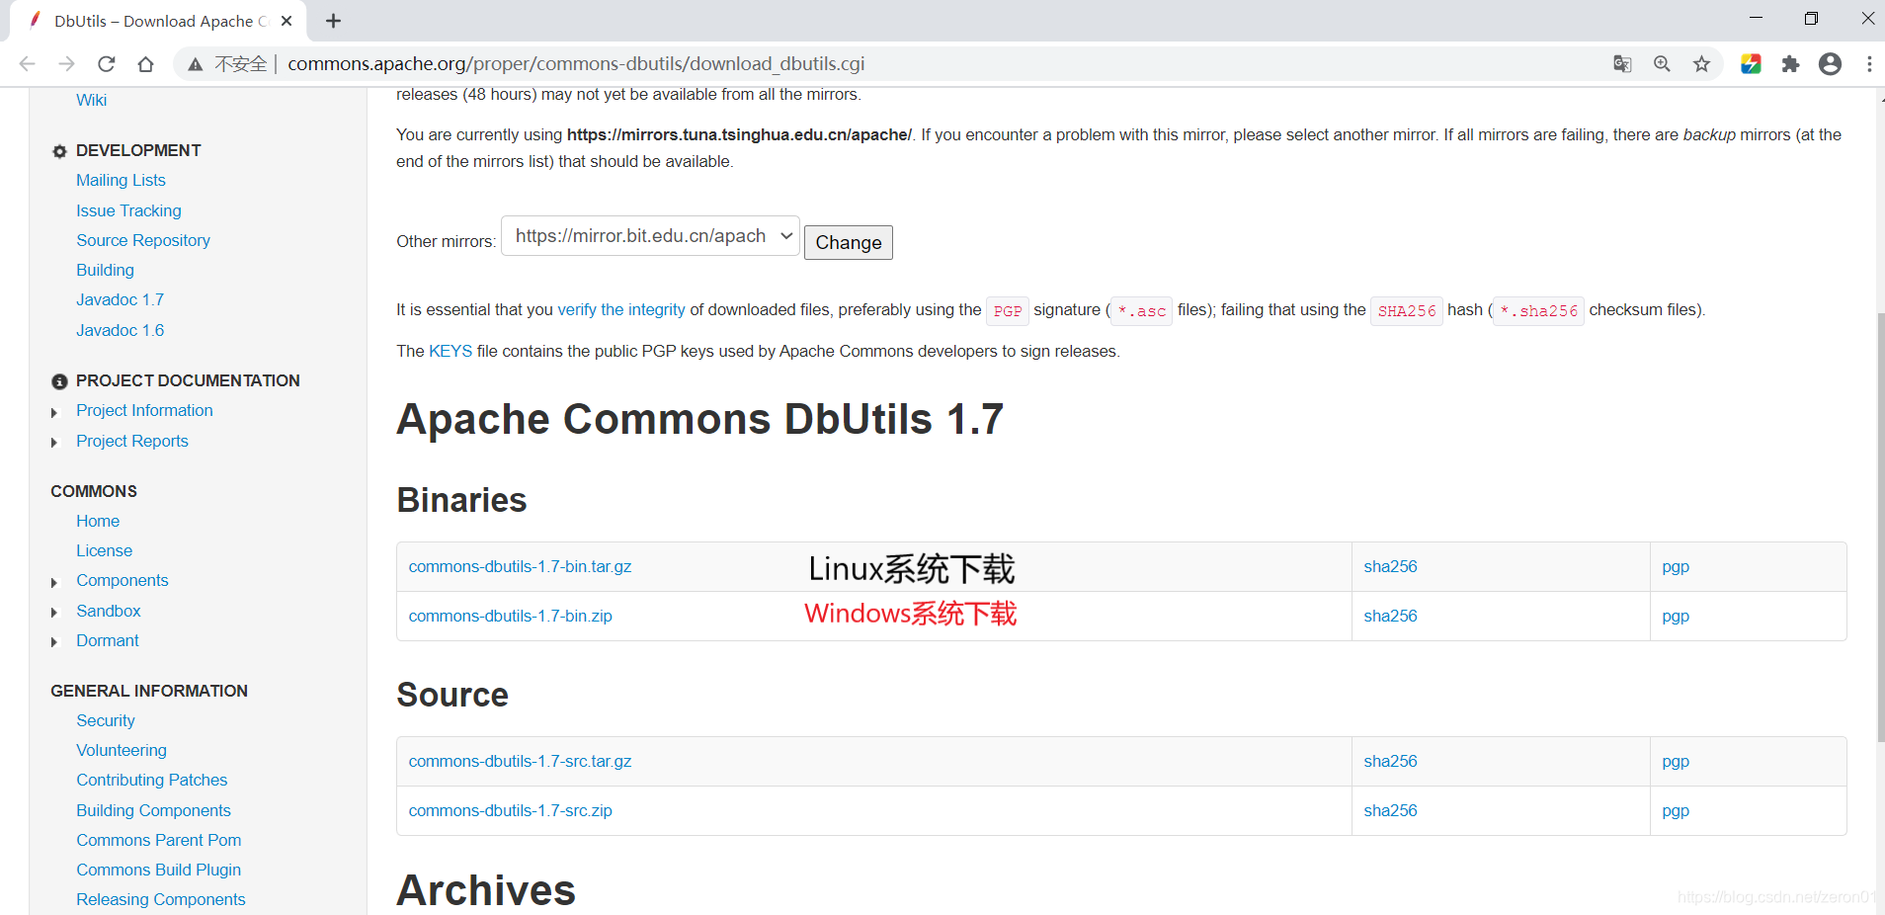Select the DbUtils – Download Apache tab

click(x=158, y=21)
